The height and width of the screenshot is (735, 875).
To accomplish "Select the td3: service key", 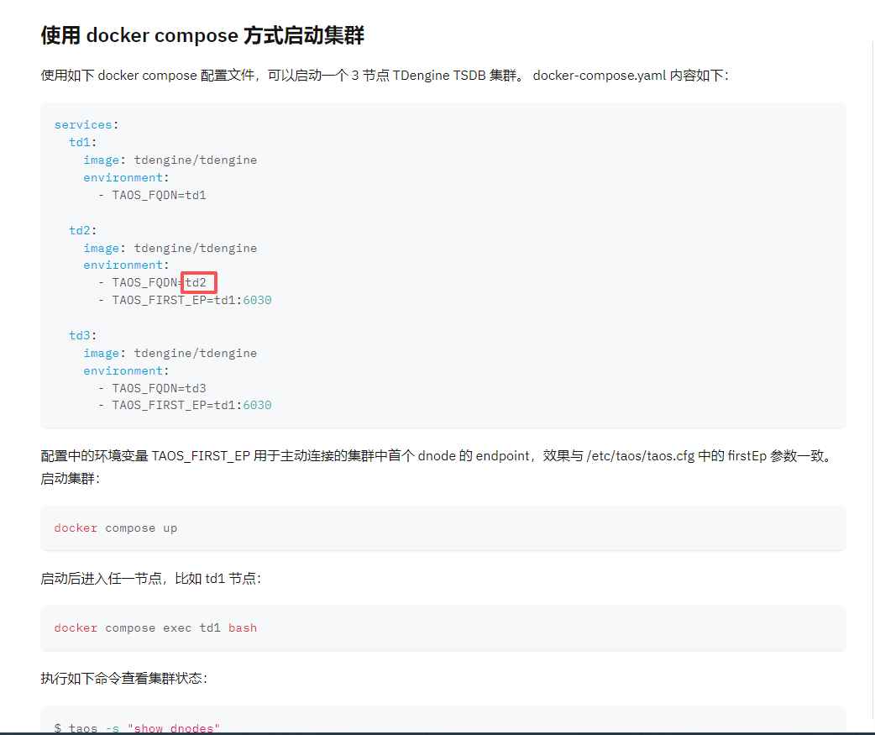I will pyautogui.click(x=83, y=336).
